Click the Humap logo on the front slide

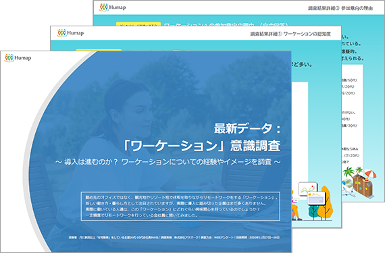(x=18, y=58)
